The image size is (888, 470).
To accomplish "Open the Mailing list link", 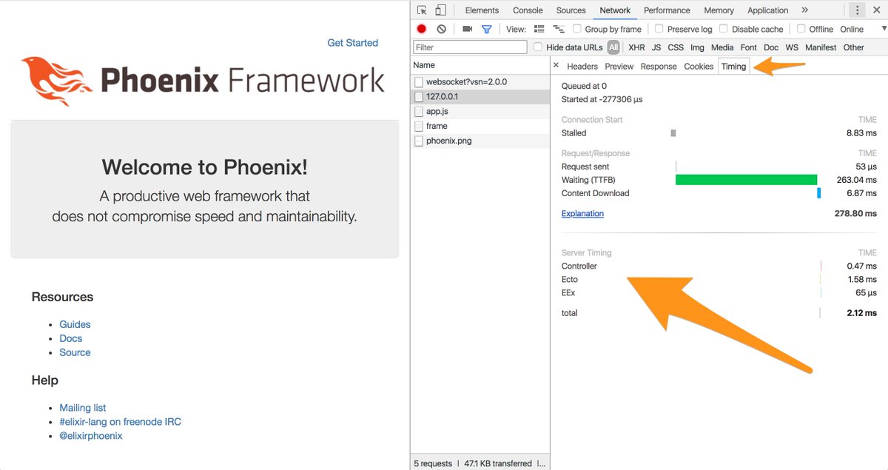I will coord(83,408).
